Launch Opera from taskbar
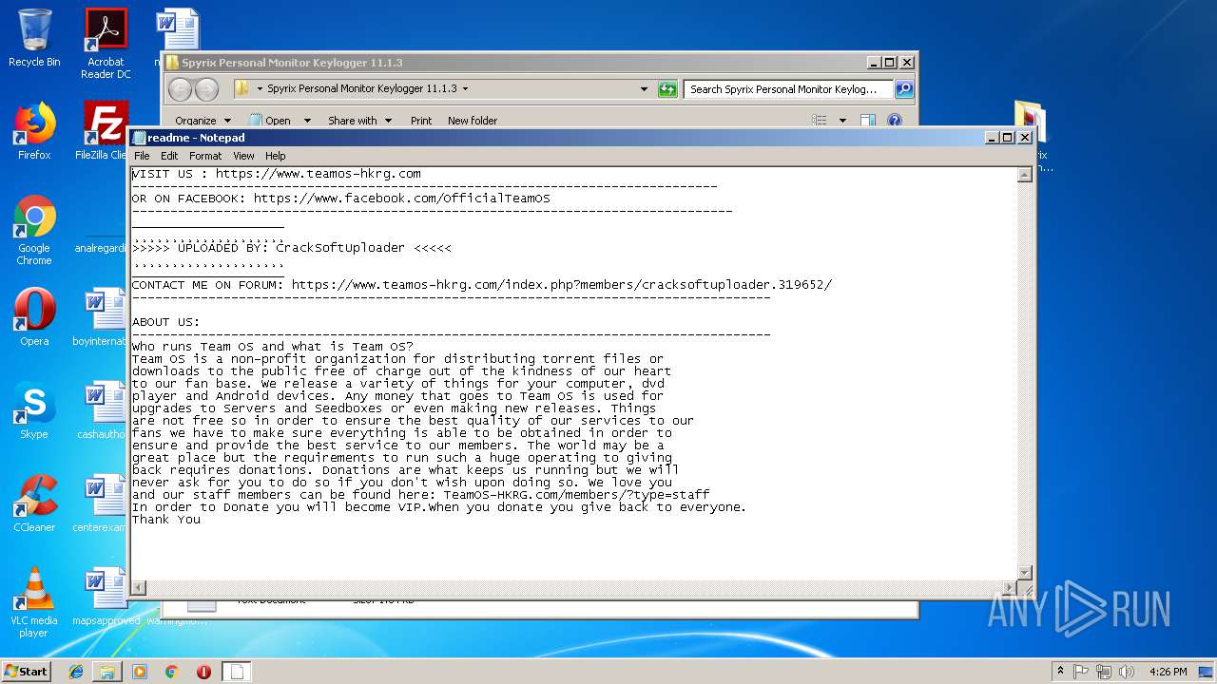Screen dimensions: 1217x684 (203, 672)
